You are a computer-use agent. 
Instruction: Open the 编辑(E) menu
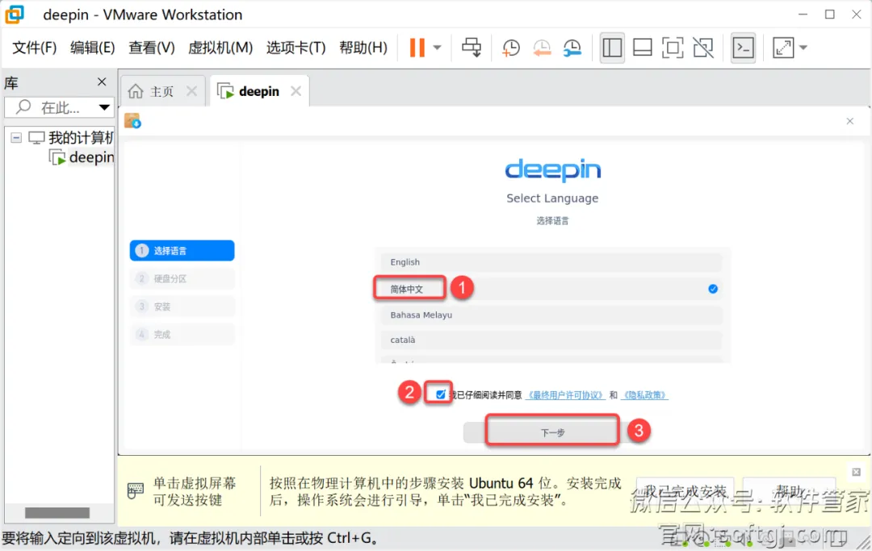click(x=92, y=48)
